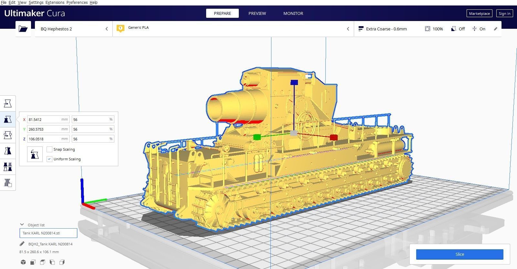Open the View menu

pyautogui.click(x=22, y=2)
